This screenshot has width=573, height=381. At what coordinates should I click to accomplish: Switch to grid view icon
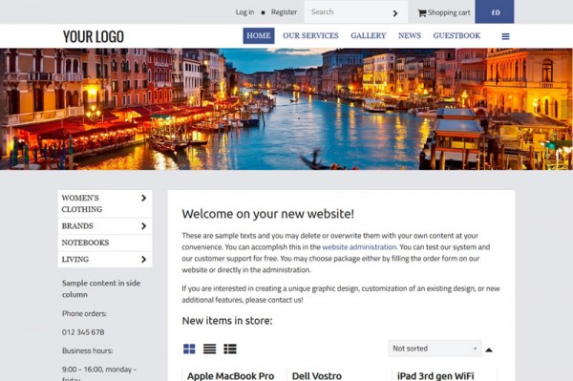pyautogui.click(x=189, y=349)
